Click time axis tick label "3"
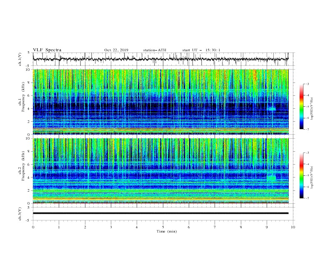 111,227
